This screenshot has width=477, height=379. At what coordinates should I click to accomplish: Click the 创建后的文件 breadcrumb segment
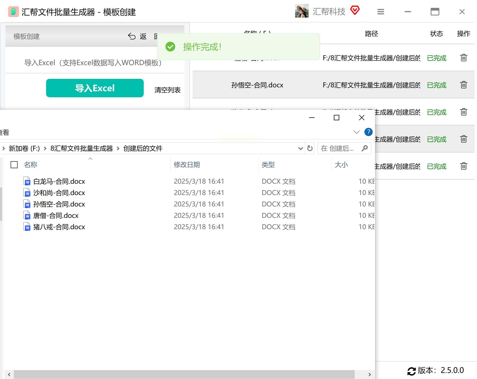pos(143,148)
